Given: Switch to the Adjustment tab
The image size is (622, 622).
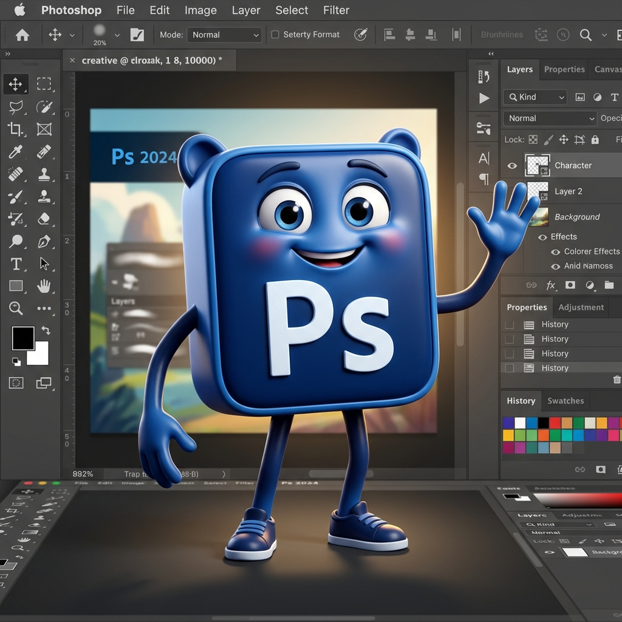Looking at the screenshot, I should (581, 307).
